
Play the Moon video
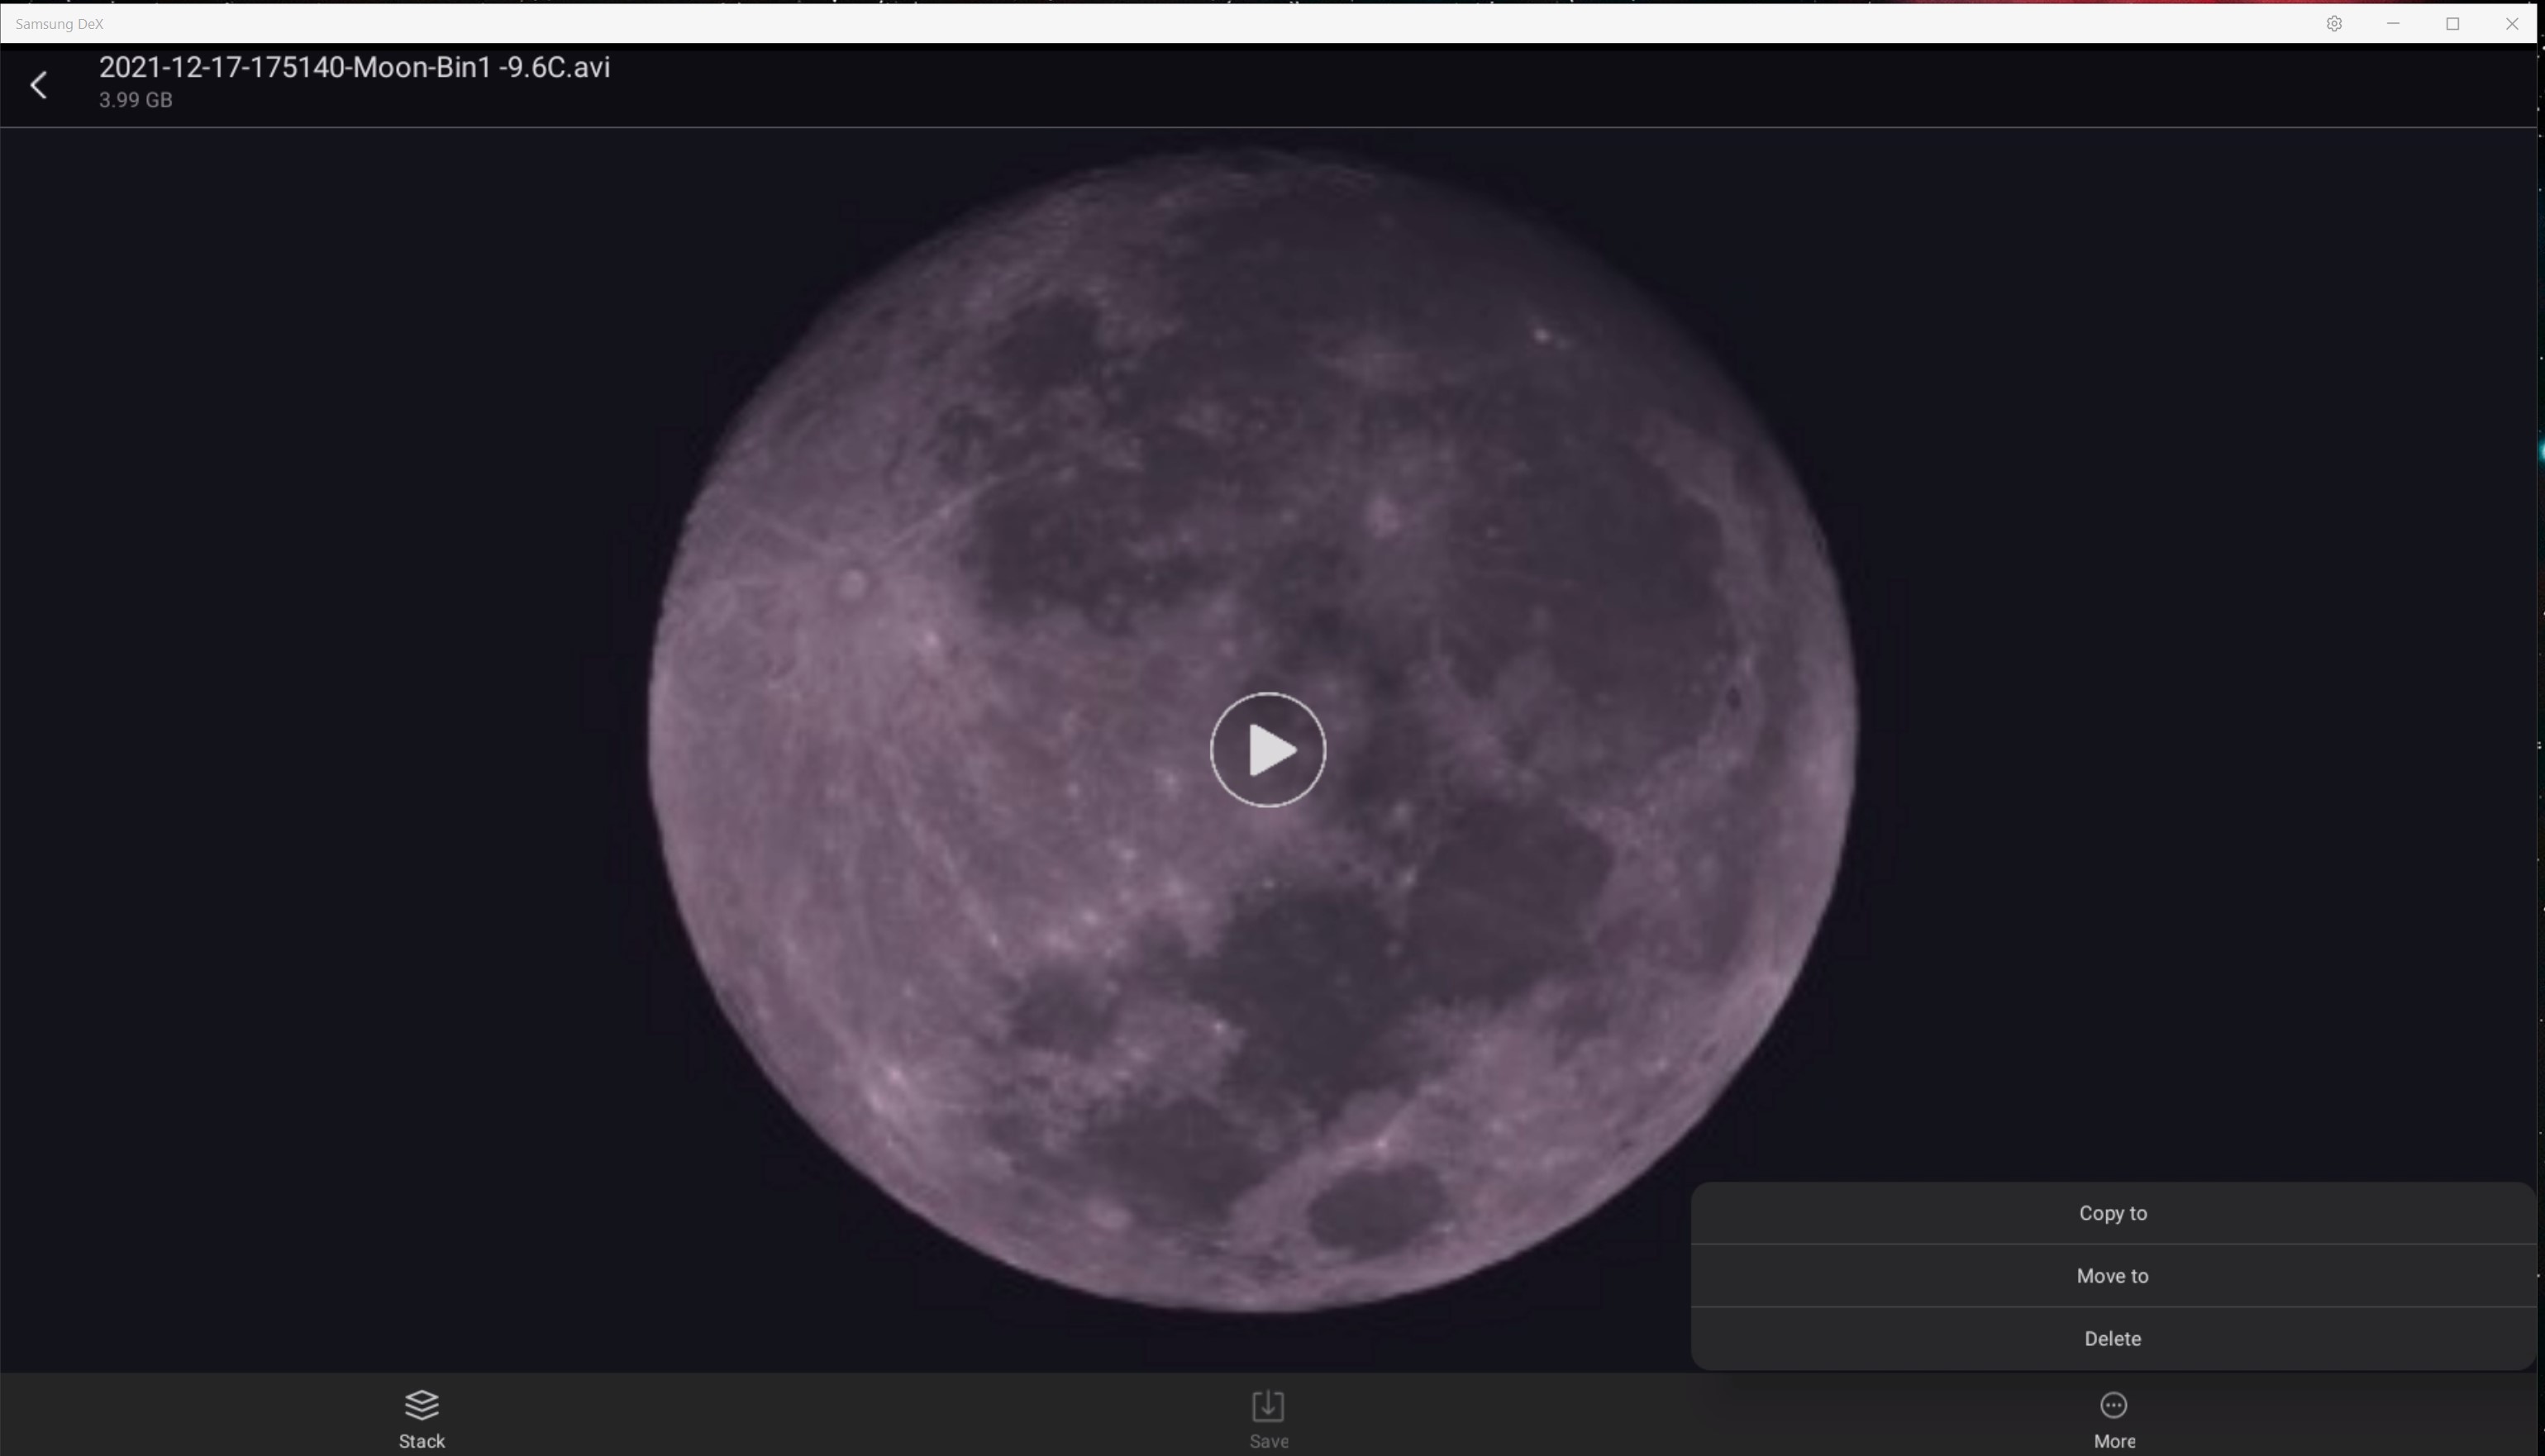click(x=1267, y=749)
